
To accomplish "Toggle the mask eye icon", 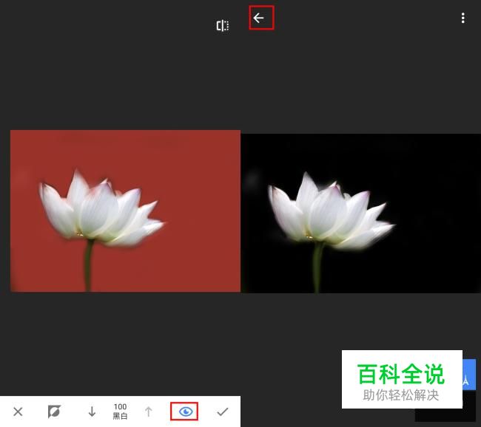I will click(x=186, y=411).
